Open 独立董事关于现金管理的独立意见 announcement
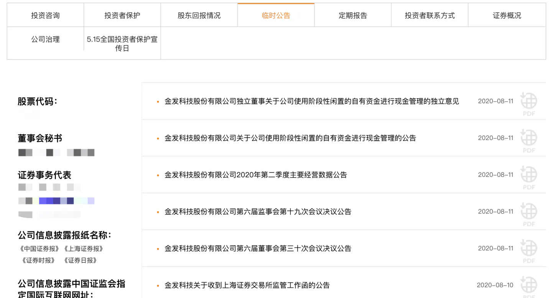 [x=312, y=101]
